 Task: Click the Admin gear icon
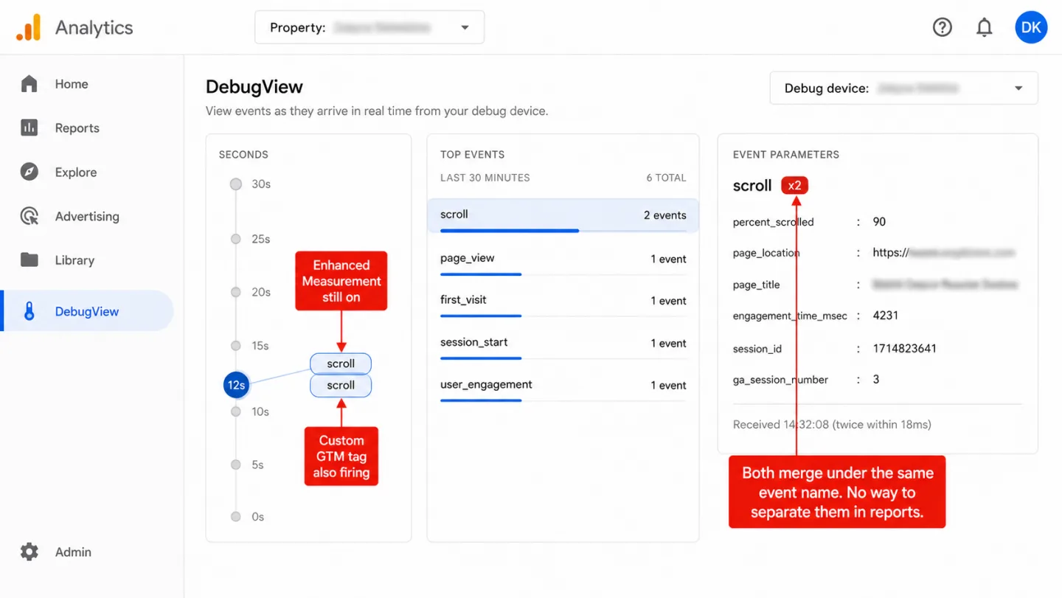[29, 552]
